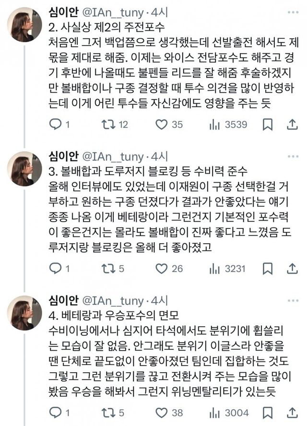Image resolution: width=307 pixels, height=426 pixels.
Task: Reply to the tweet starting '2. 사실상 제2의 주전포수'
Action: pyautogui.click(x=56, y=125)
